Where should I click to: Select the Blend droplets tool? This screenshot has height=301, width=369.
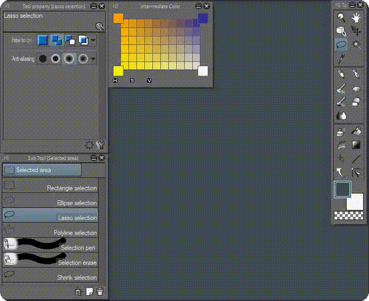point(341,115)
